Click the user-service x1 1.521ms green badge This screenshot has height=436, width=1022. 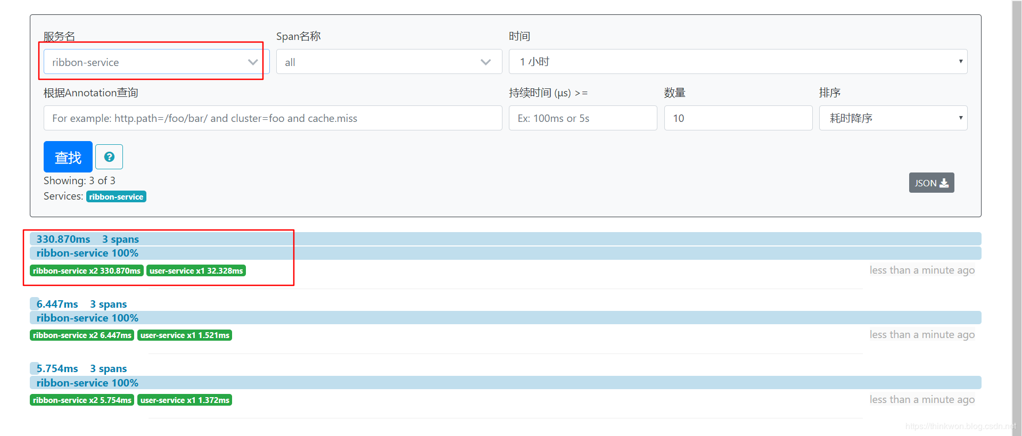[185, 335]
